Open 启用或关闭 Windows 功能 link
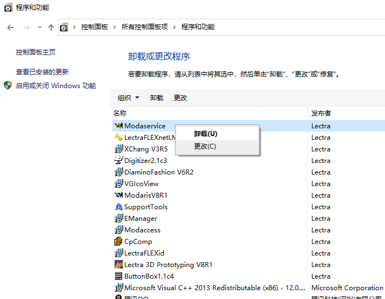This screenshot has height=299, width=385. tap(56, 85)
